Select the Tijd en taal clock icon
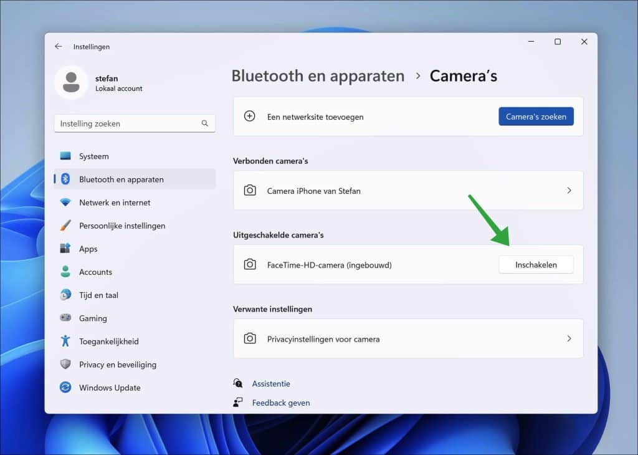638x455 pixels. [65, 295]
